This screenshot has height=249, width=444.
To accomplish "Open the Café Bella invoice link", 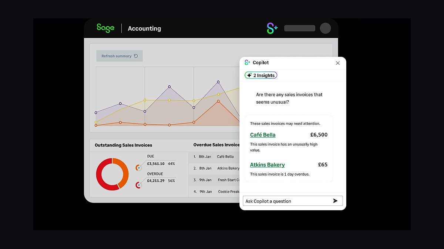I will 263,135.
